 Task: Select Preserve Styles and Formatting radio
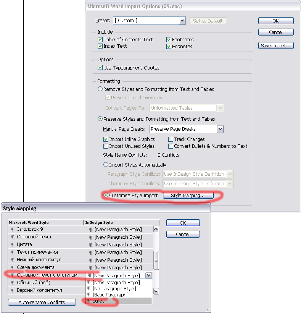point(100,119)
